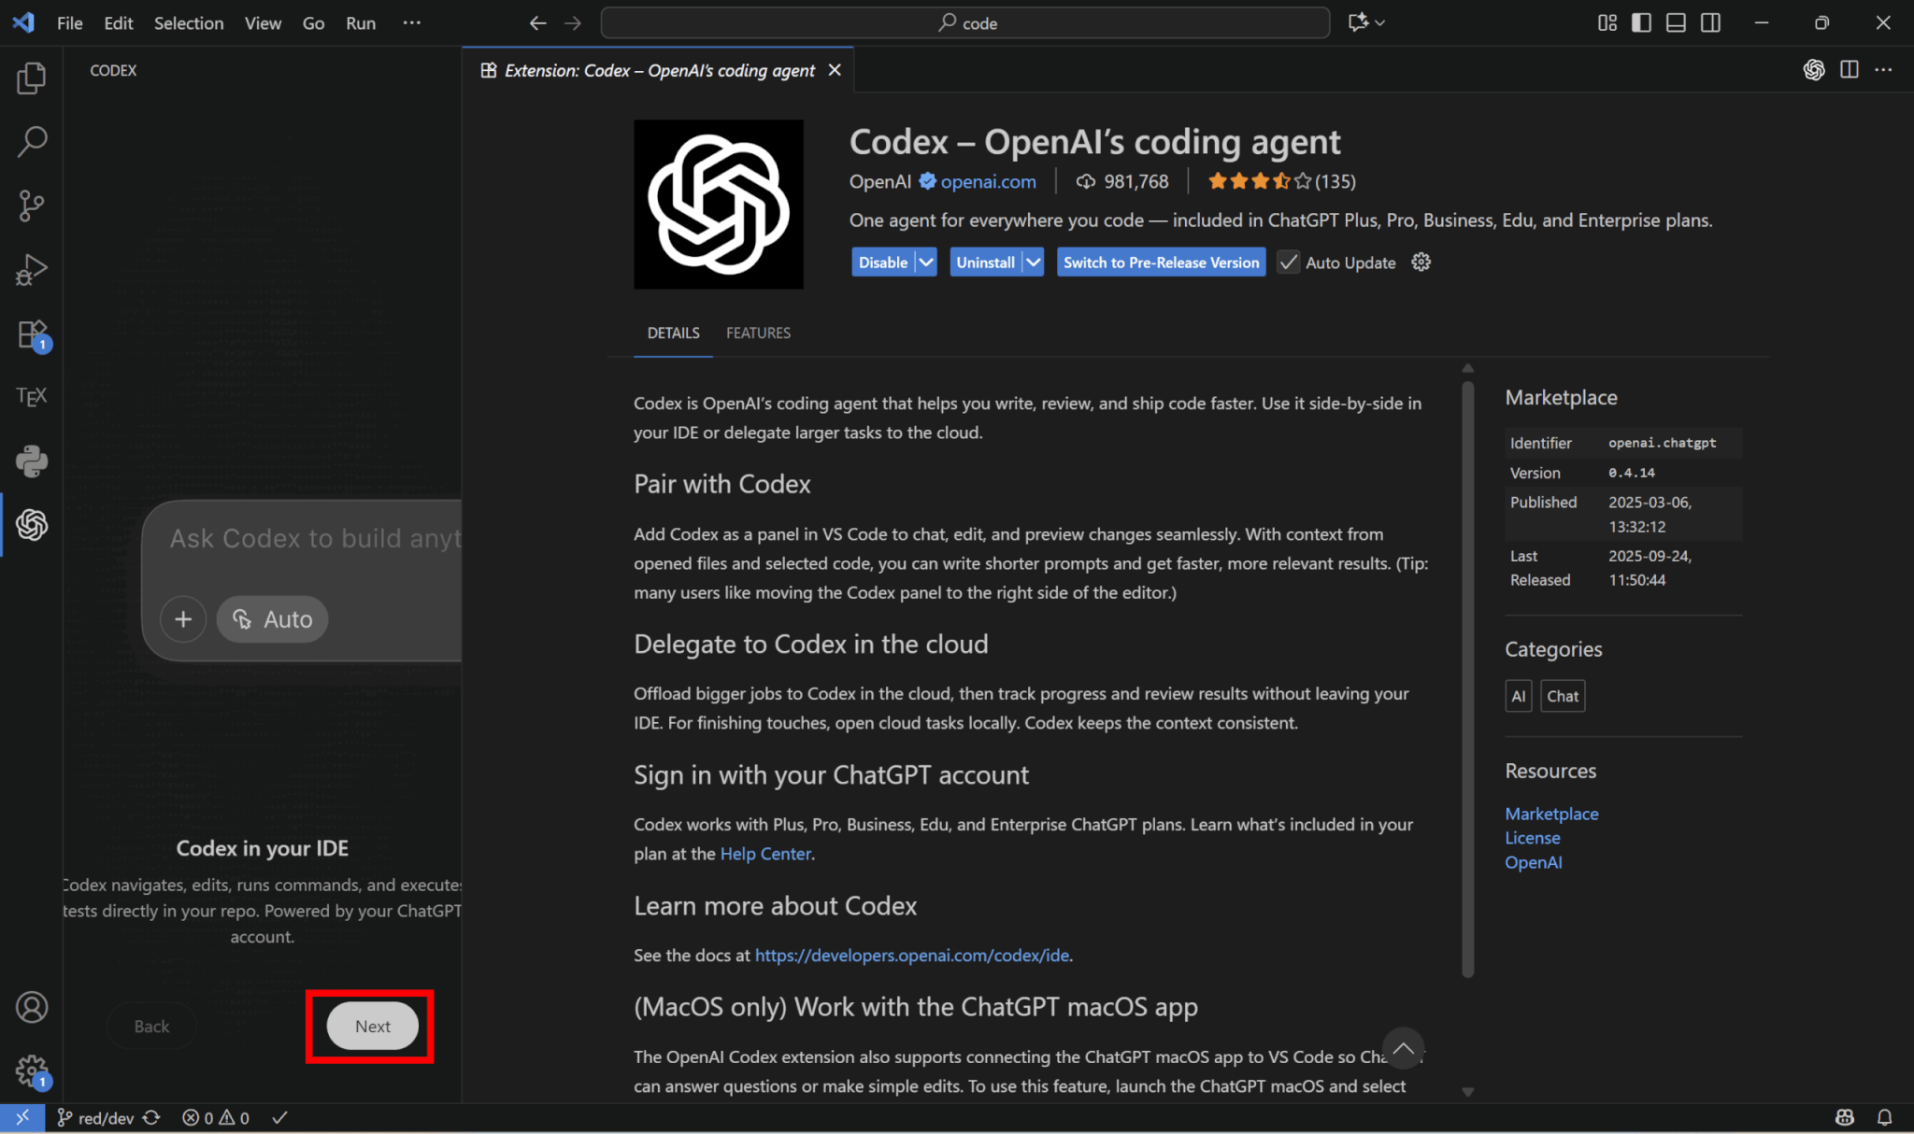The image size is (1914, 1134).
Task: Open the Extensions view icon
Action: [31, 333]
